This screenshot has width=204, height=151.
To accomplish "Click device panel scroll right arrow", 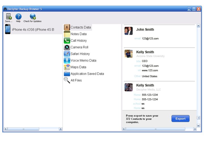I will coord(61,129).
